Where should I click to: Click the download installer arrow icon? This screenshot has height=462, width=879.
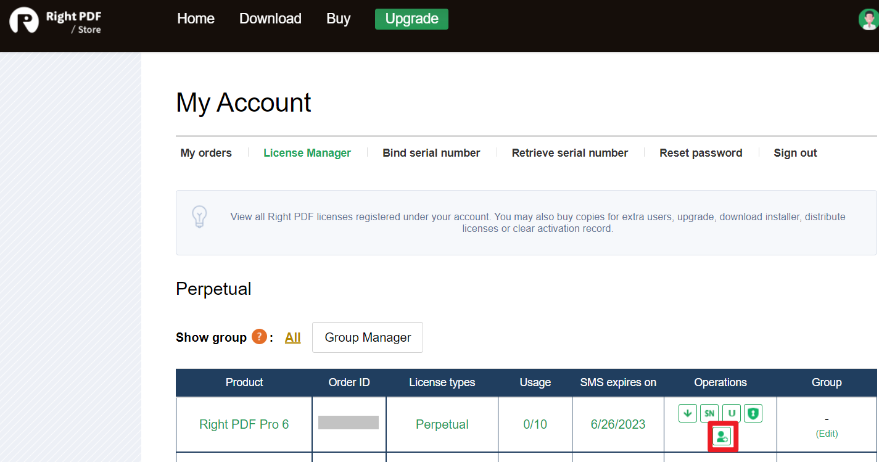coord(688,413)
